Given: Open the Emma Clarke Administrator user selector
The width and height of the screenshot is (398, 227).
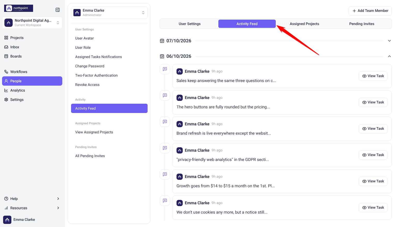Looking at the screenshot, I should click(109, 13).
